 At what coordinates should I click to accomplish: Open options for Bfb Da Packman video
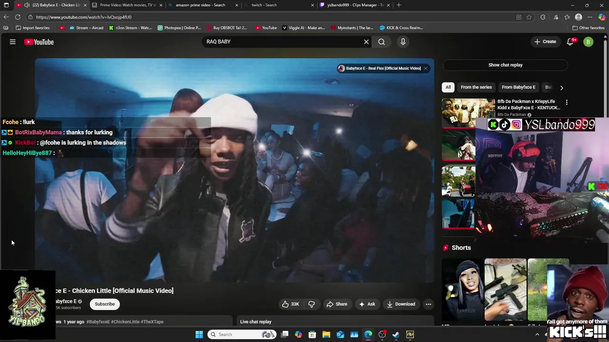[566, 102]
